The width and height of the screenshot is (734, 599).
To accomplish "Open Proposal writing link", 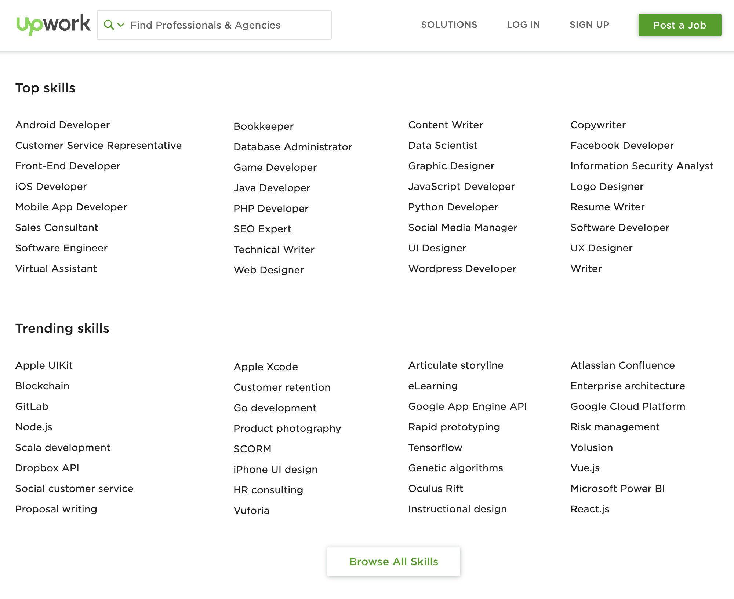I will (56, 509).
